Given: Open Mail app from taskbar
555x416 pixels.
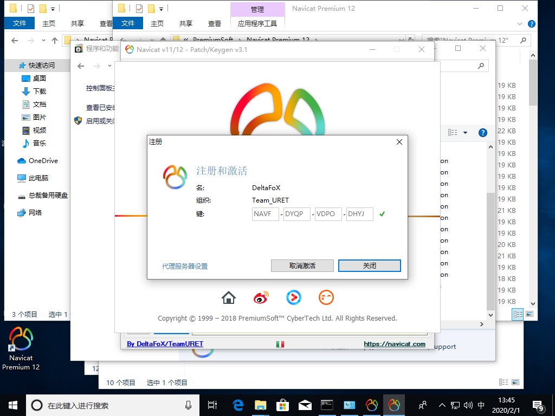Looking at the screenshot, I should point(305,405).
